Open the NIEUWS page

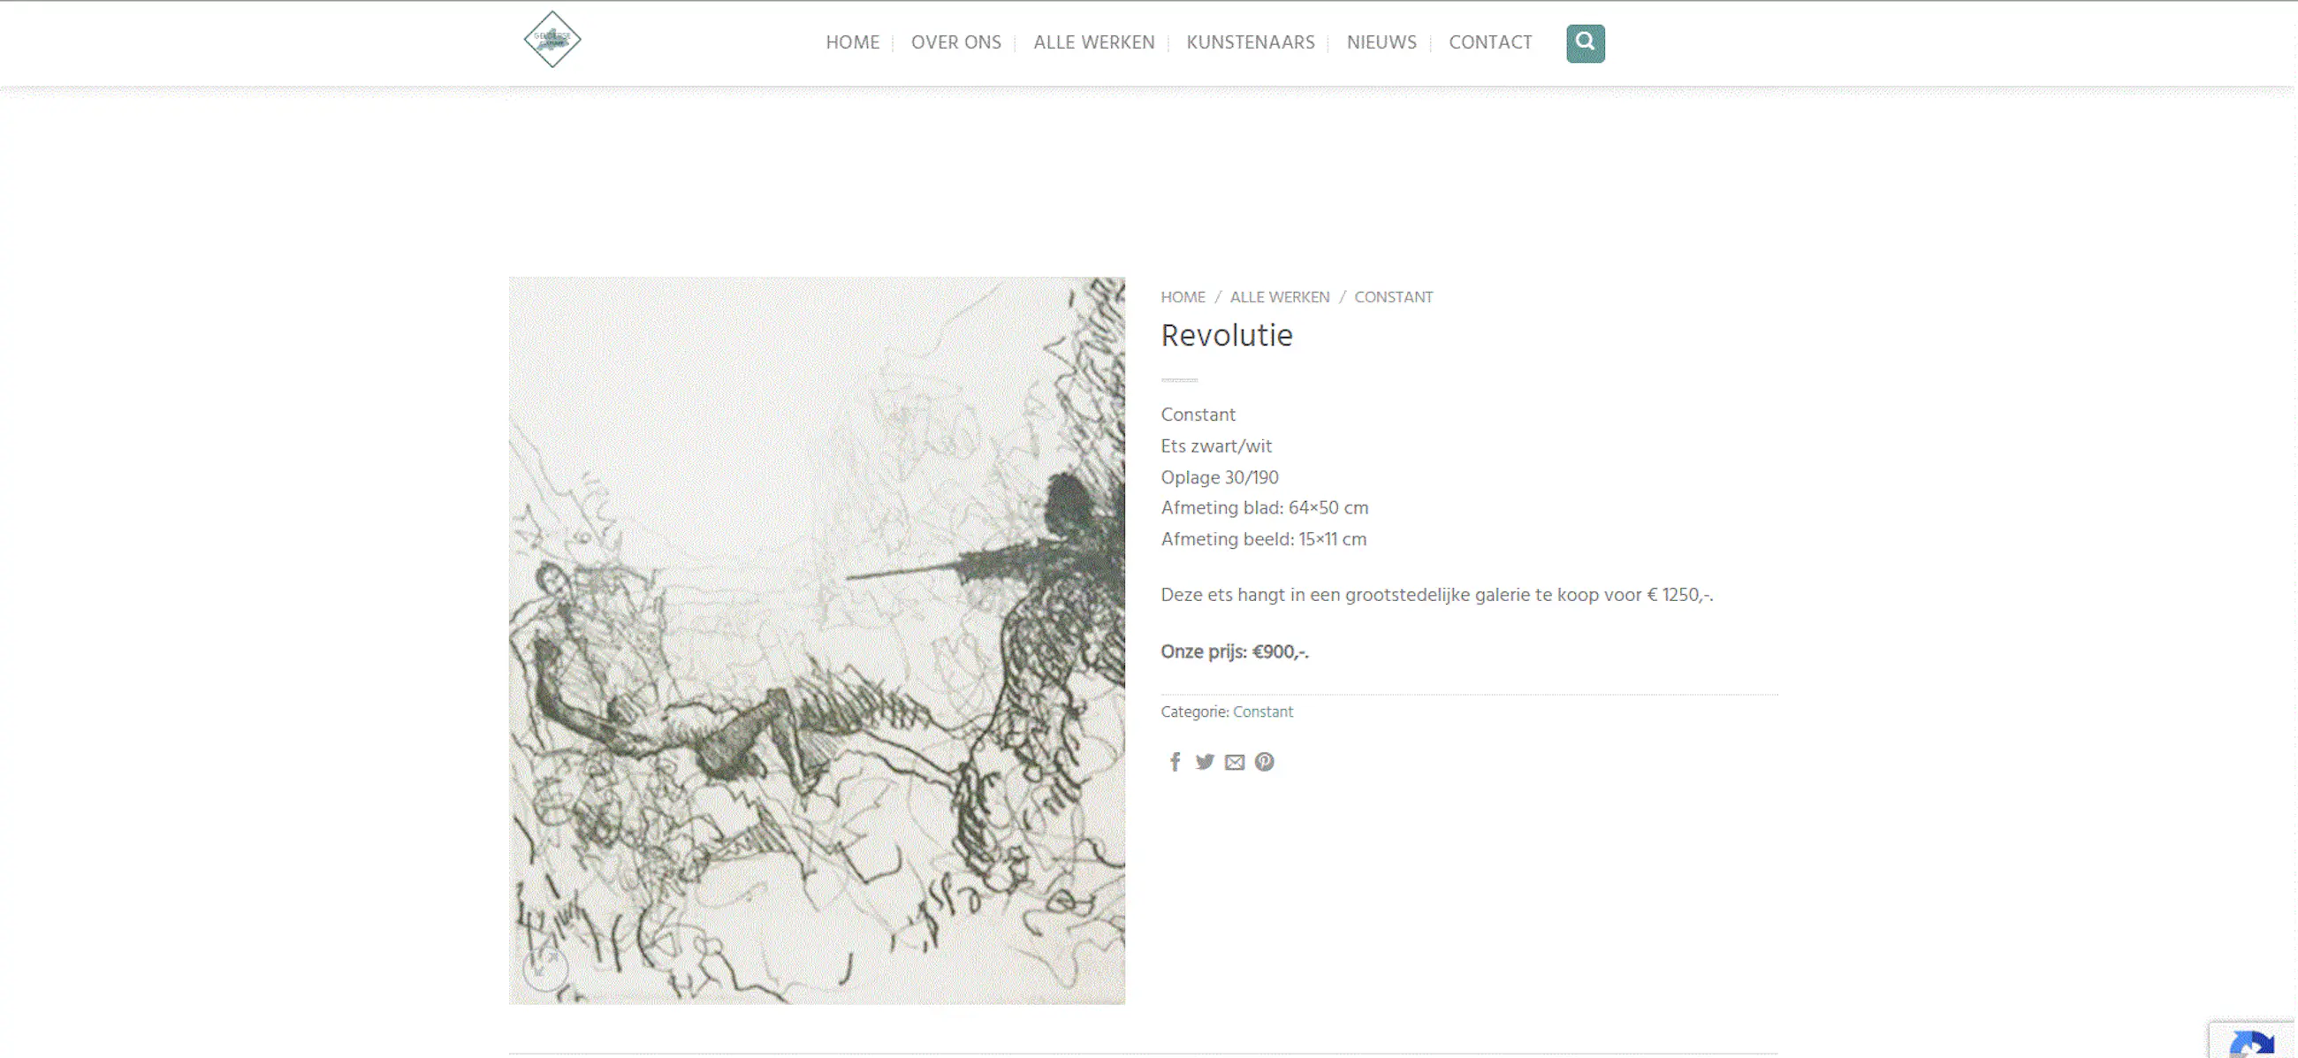(x=1381, y=42)
